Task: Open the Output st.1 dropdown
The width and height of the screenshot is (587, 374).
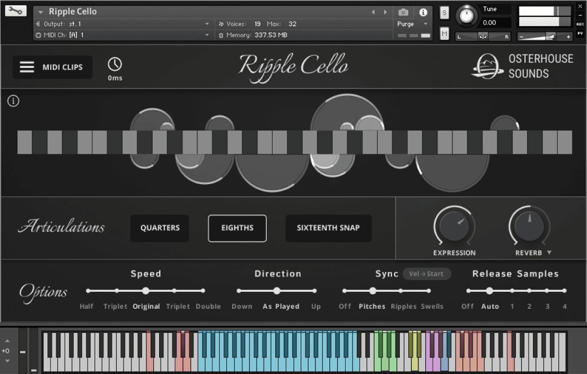Action: click(120, 23)
